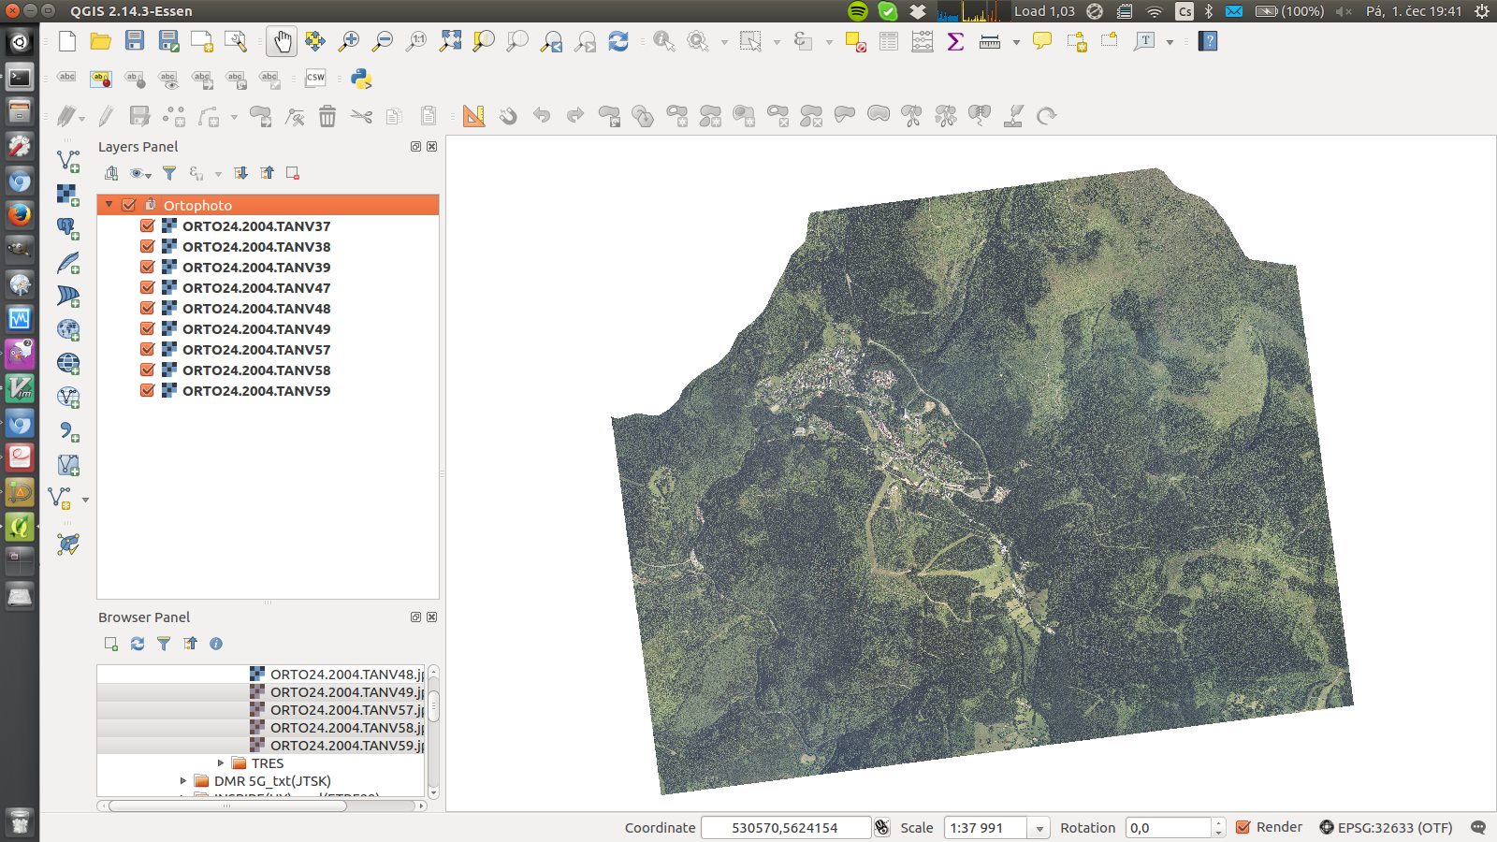The width and height of the screenshot is (1497, 842).
Task: Open the add feature tool dropdown arrow
Action: click(234, 117)
